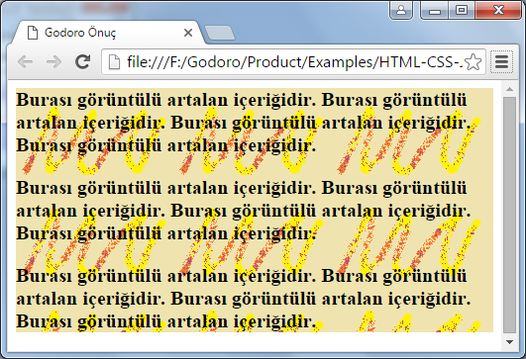This screenshot has height=359, width=526.
Task: Click the scrollbar down arrow
Action: 509,342
